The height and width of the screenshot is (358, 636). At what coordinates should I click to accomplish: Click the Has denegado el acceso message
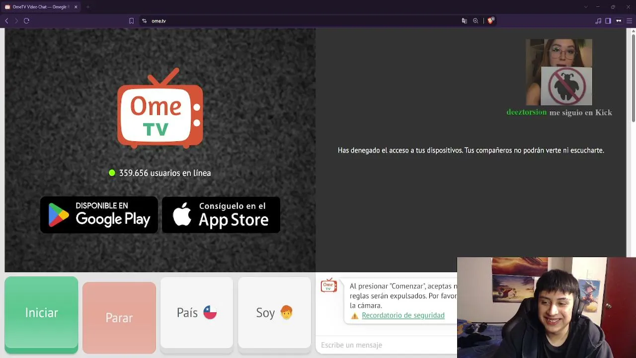[471, 150]
